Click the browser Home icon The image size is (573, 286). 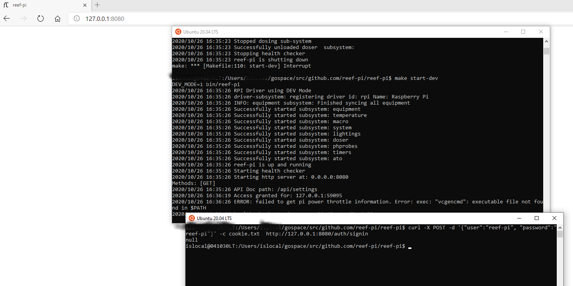pyautogui.click(x=57, y=18)
